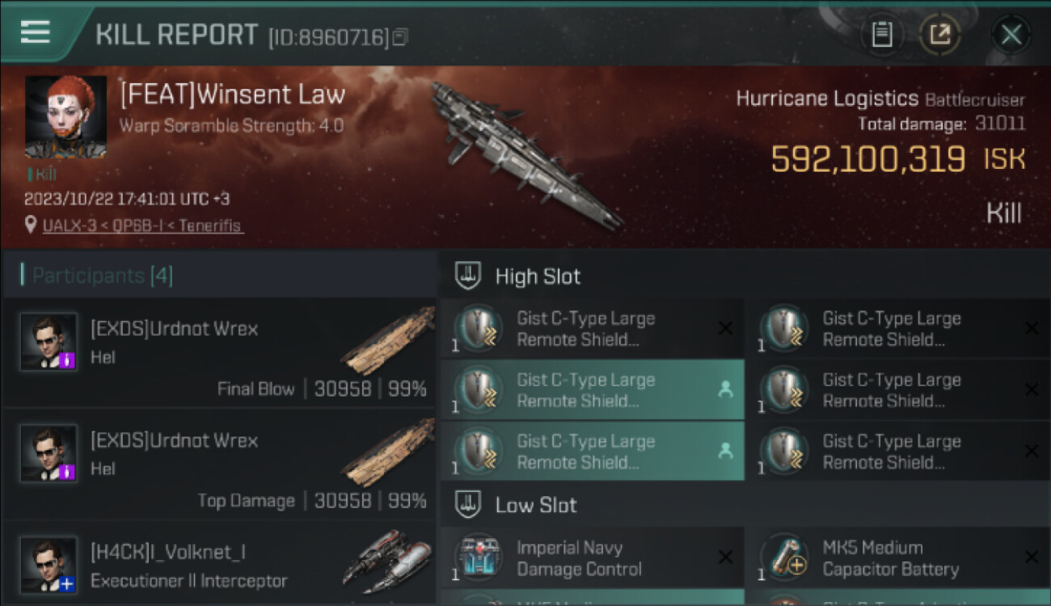Select the Participants tab
The height and width of the screenshot is (606, 1051).
102,276
